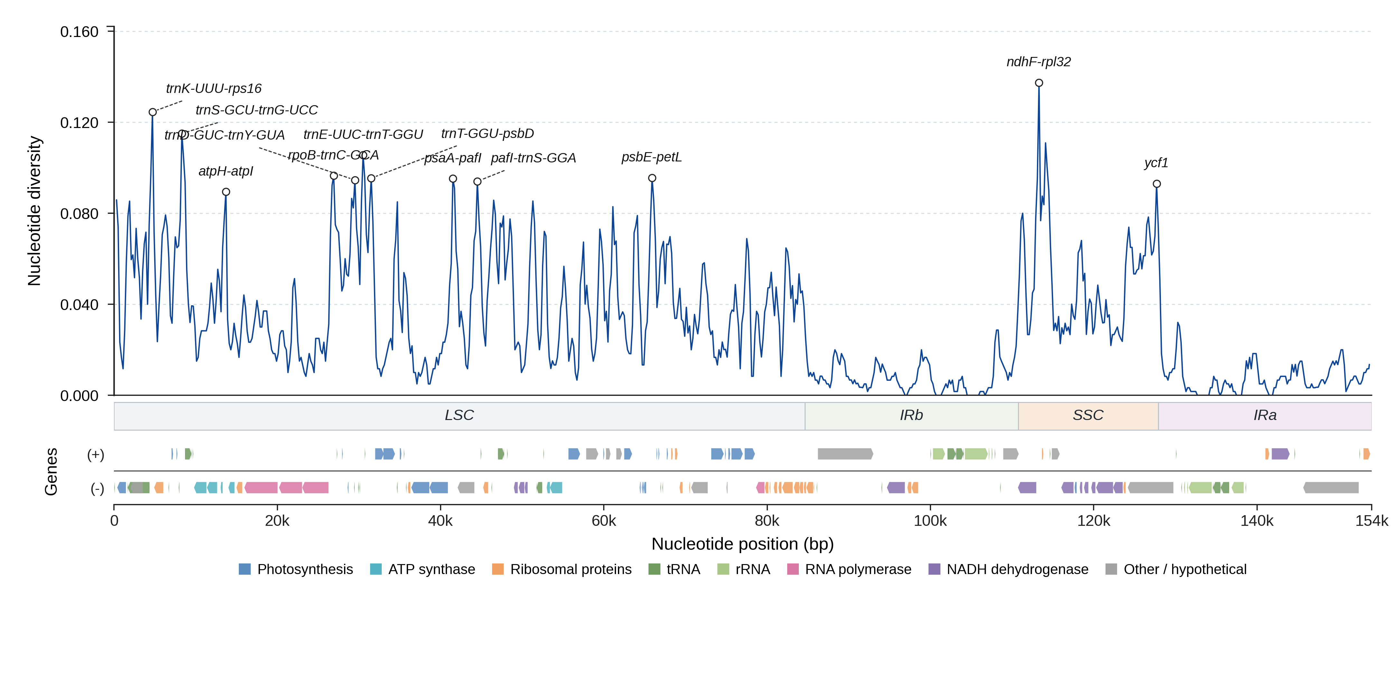The image size is (1391, 676).
Task: Click the LSC region bar
Action: 460,416
